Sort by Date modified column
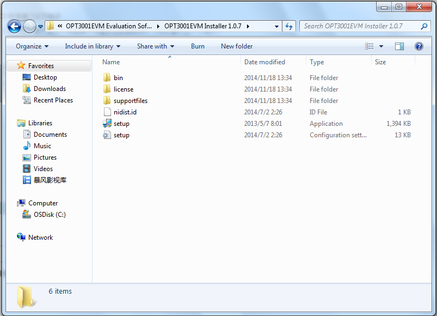The image size is (437, 316). coord(264,62)
